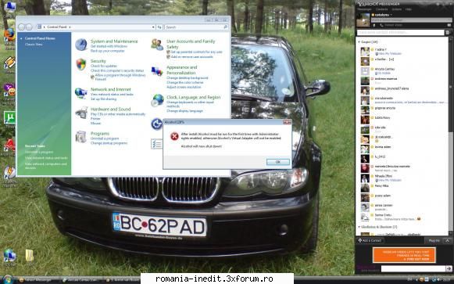Click Yahoo Messenger profile avatar
Image resolution: width=454 pixels, height=284 pixels.
pyautogui.click(x=363, y=20)
